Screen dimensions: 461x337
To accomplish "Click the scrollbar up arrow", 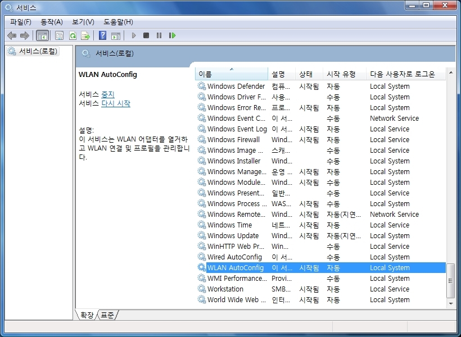I will tap(451, 72).
